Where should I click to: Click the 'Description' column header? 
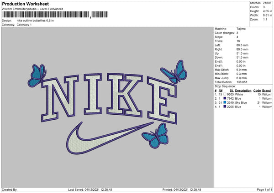tap(243, 91)
